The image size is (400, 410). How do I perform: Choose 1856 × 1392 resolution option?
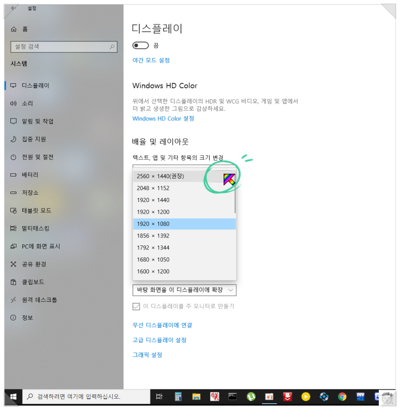[184, 236]
